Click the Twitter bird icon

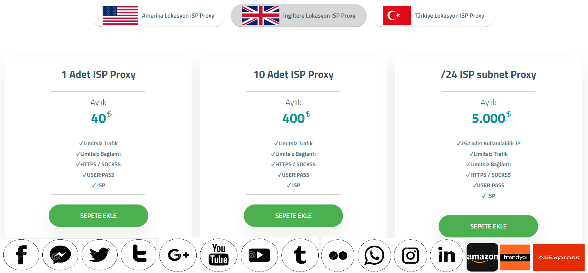[100, 255]
